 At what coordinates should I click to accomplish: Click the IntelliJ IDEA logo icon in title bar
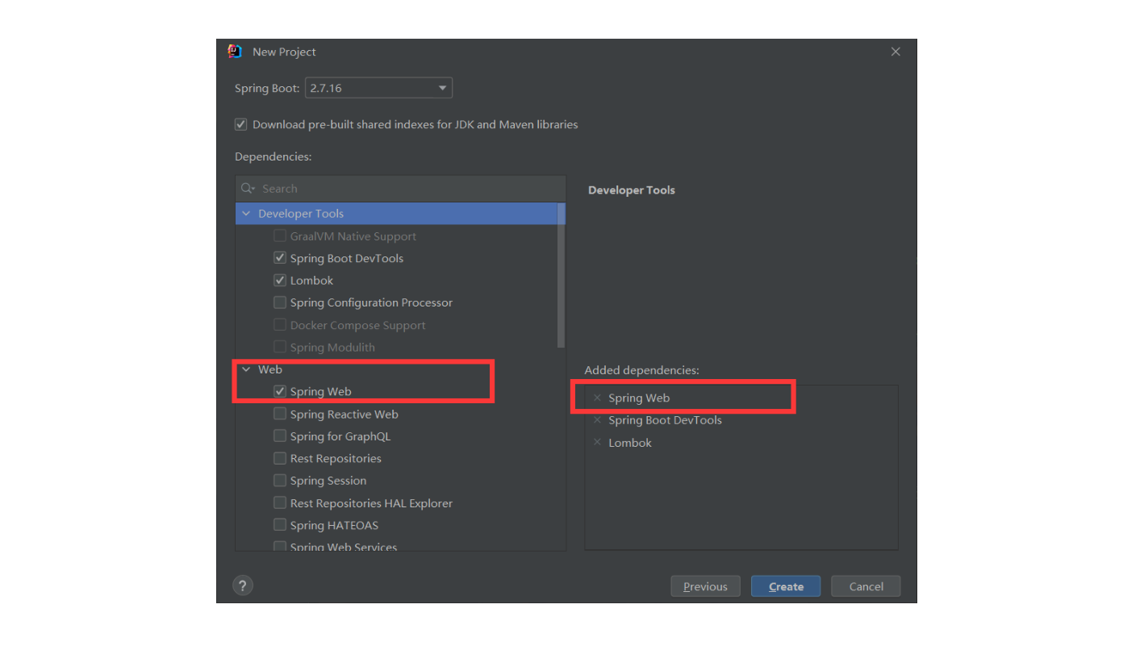click(235, 52)
